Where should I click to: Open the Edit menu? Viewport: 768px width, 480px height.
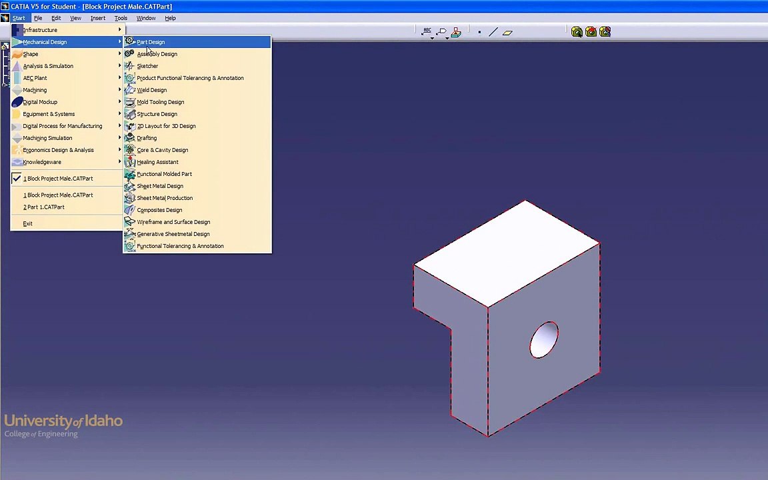click(x=56, y=18)
